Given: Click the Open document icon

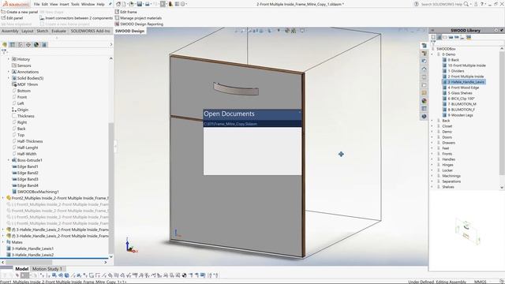Looking at the screenshot, I should pos(132,4).
